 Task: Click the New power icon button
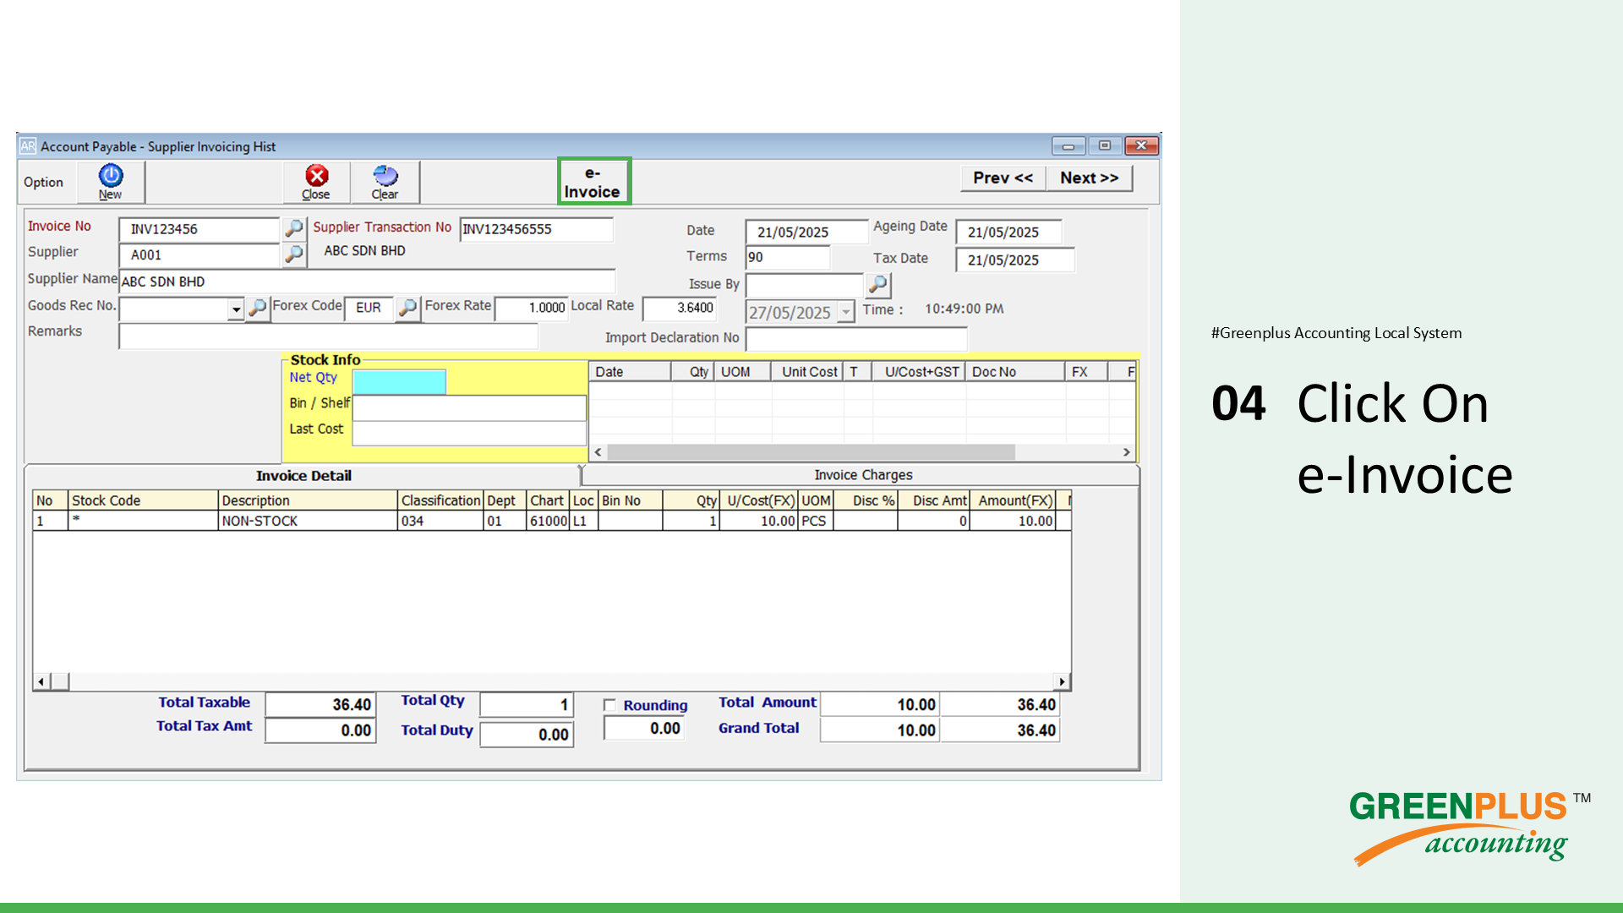pyautogui.click(x=111, y=181)
